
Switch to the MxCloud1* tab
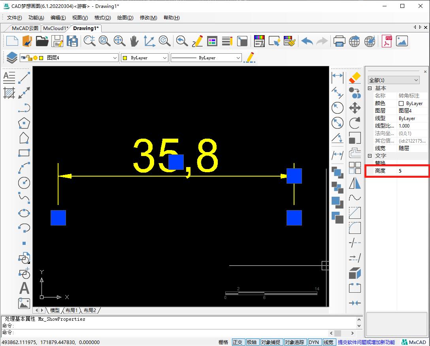click(55, 28)
